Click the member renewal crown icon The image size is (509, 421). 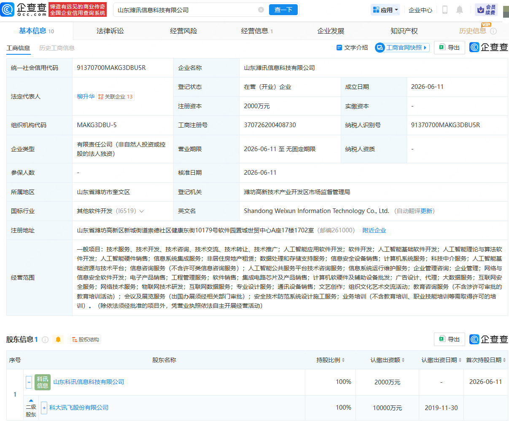point(486,10)
